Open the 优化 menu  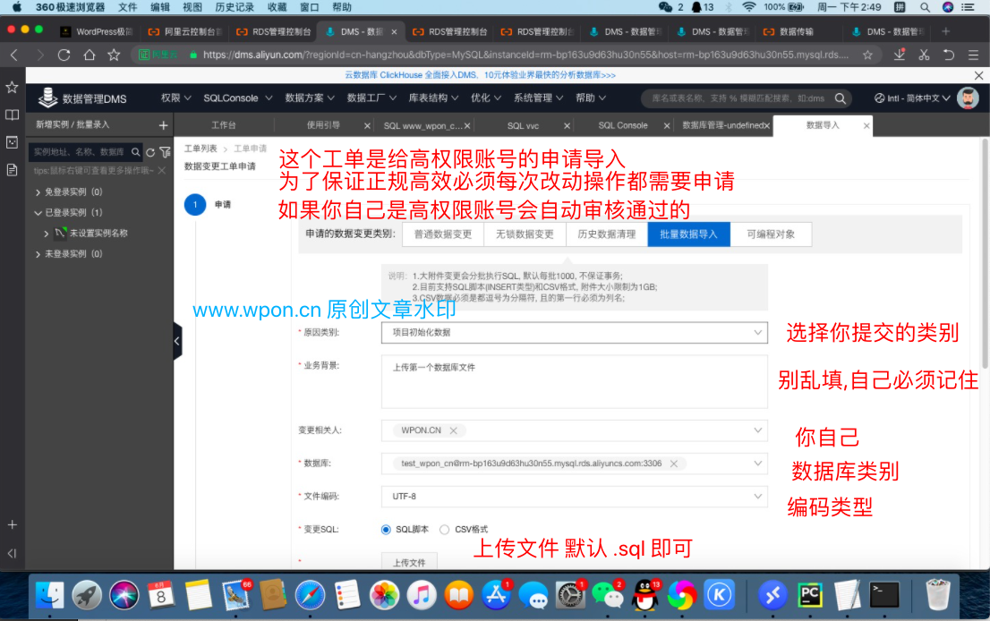coord(485,98)
